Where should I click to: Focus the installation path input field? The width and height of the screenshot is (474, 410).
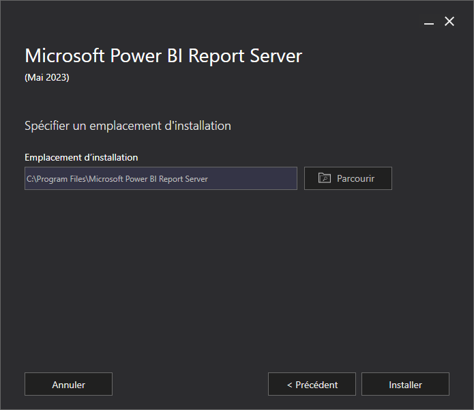pos(161,178)
